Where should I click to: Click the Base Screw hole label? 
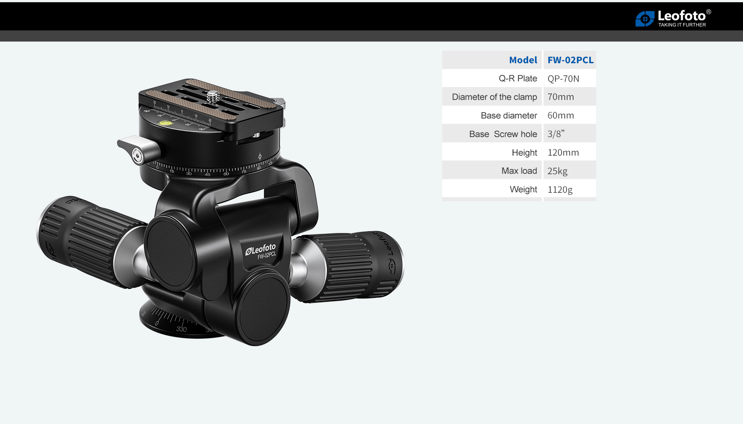tap(503, 134)
